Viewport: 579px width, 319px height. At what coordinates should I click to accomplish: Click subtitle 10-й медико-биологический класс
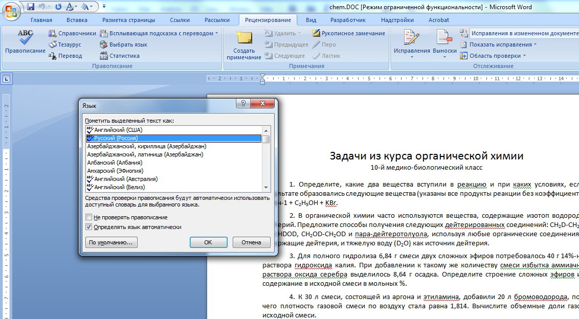coord(427,168)
